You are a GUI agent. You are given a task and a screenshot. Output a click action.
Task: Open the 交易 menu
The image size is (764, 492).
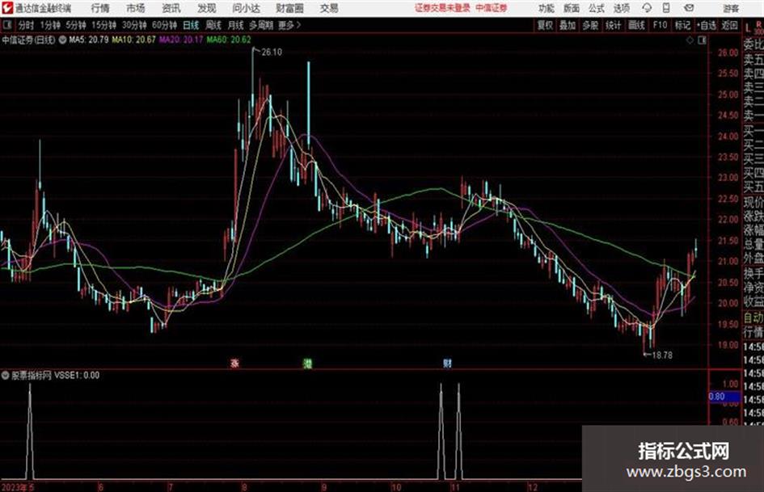point(329,8)
